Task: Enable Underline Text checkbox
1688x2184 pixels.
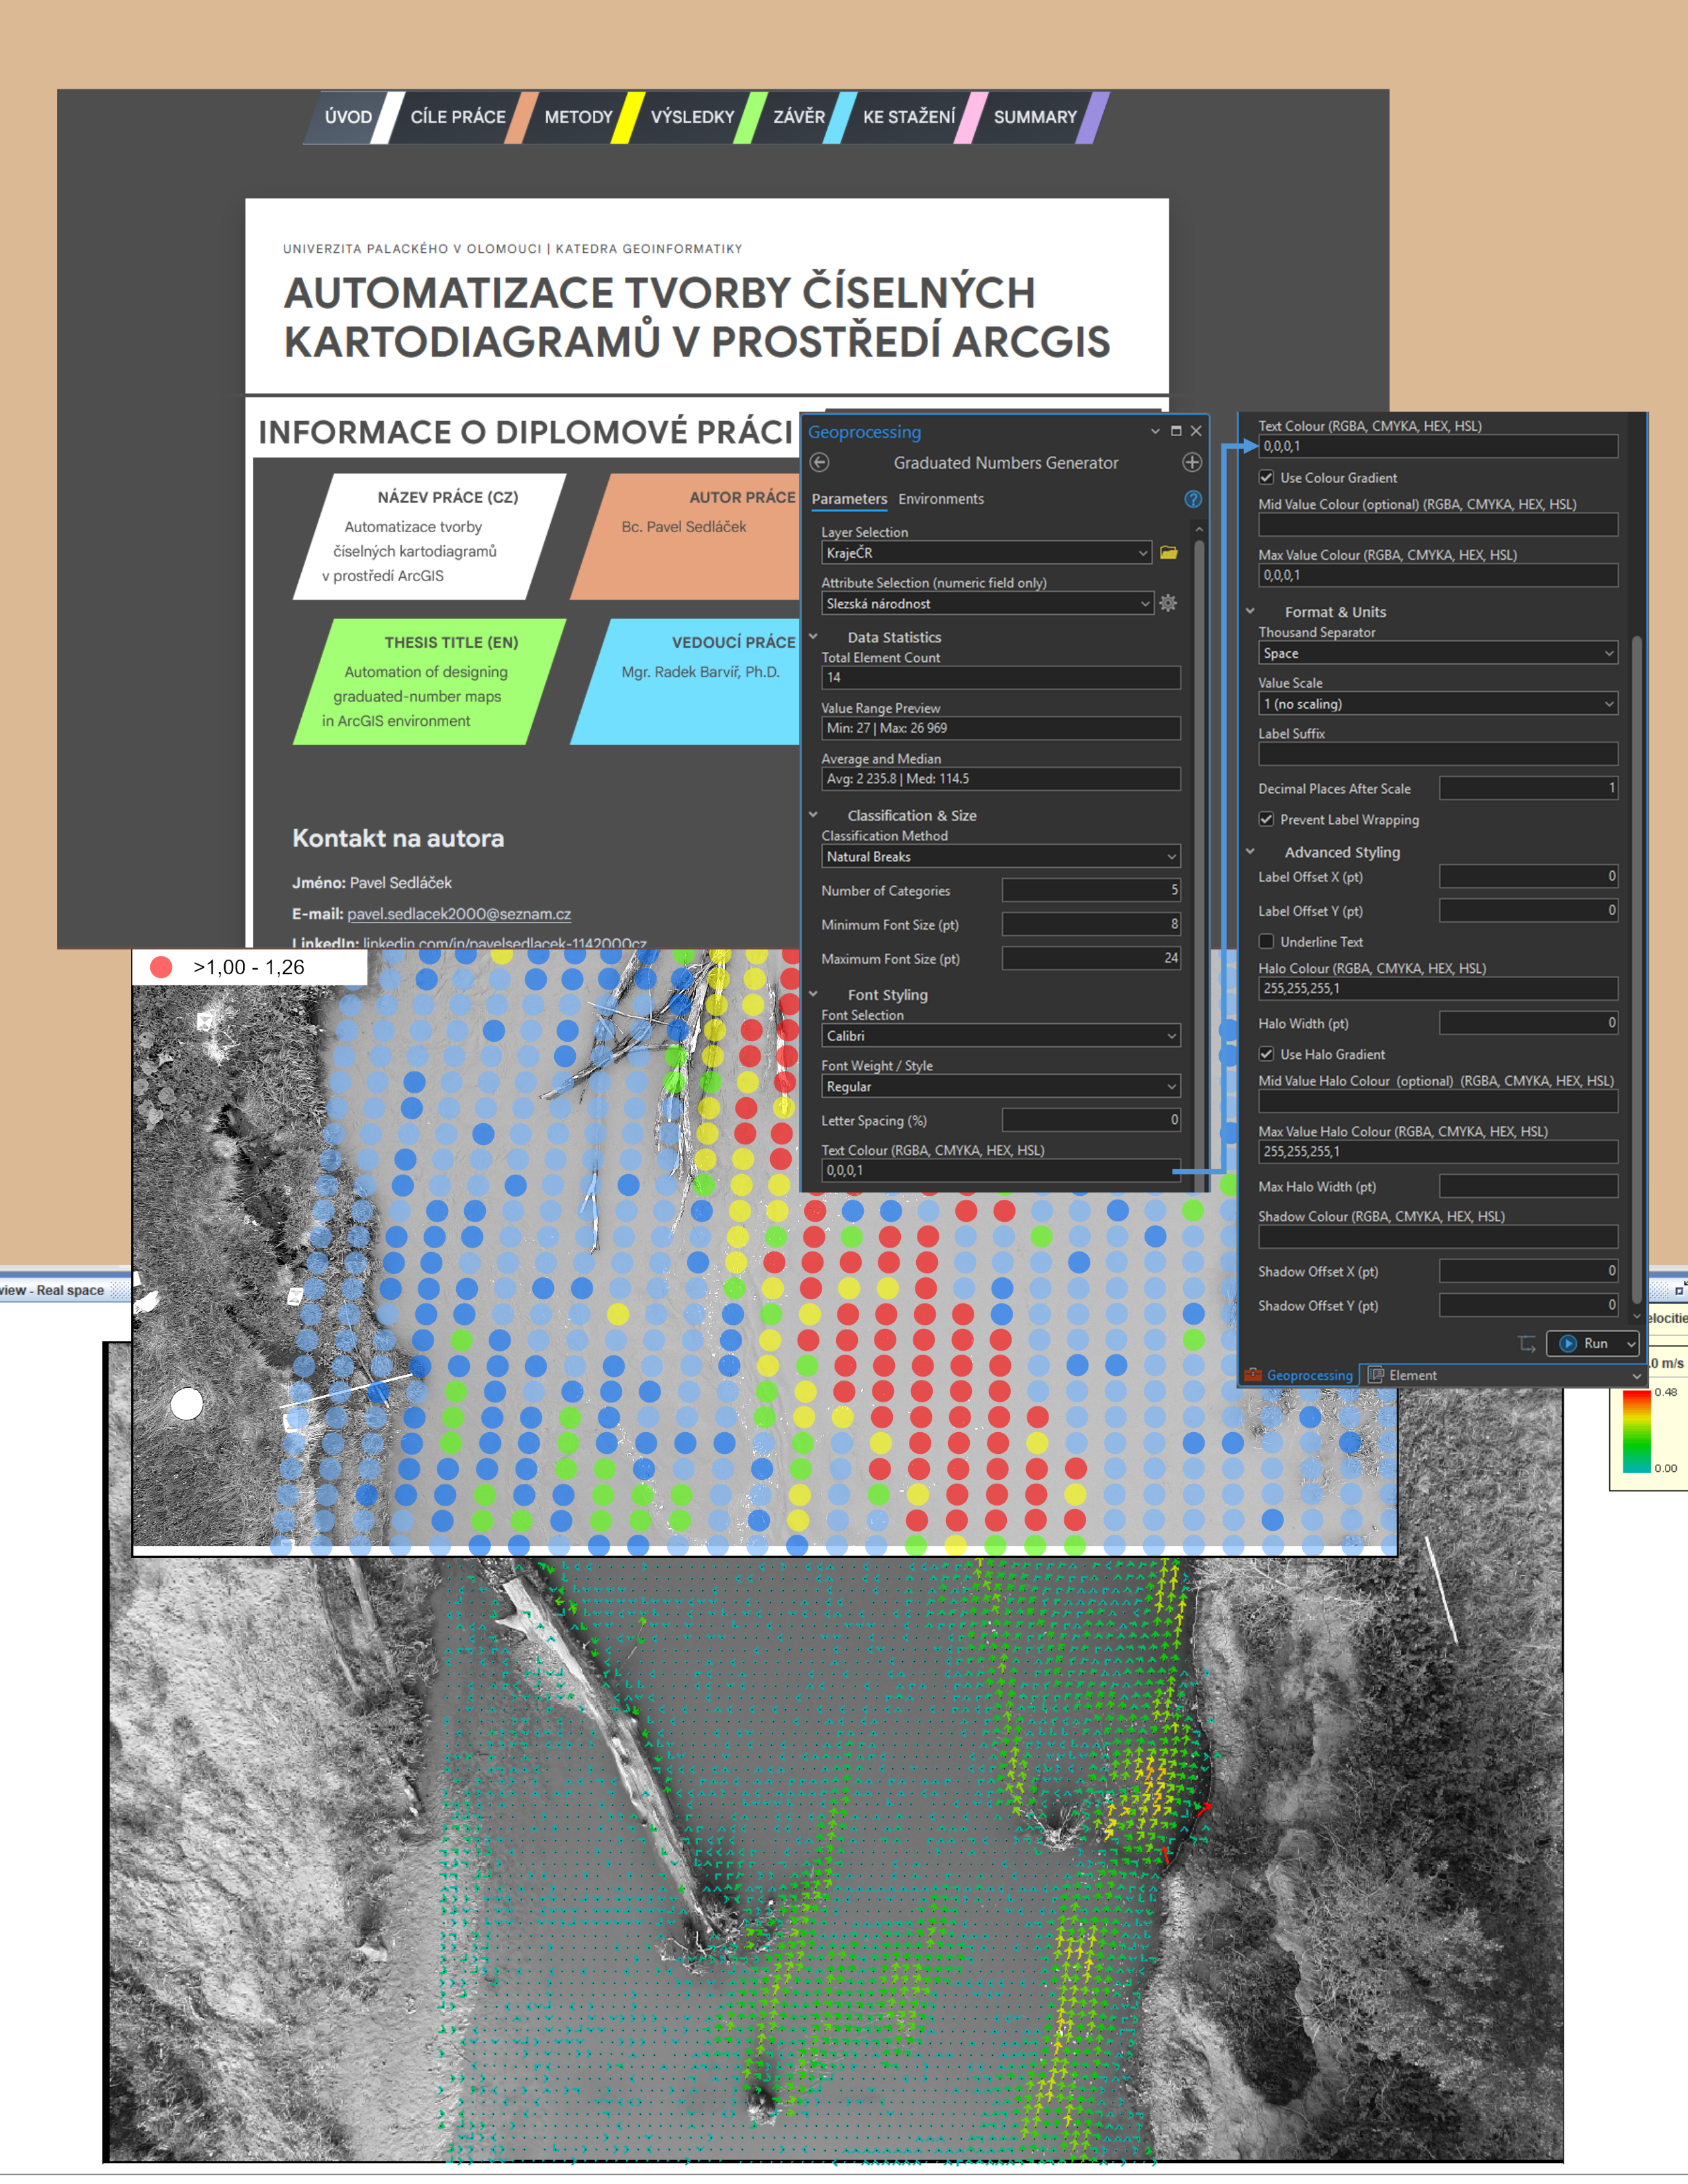Action: (x=1266, y=942)
